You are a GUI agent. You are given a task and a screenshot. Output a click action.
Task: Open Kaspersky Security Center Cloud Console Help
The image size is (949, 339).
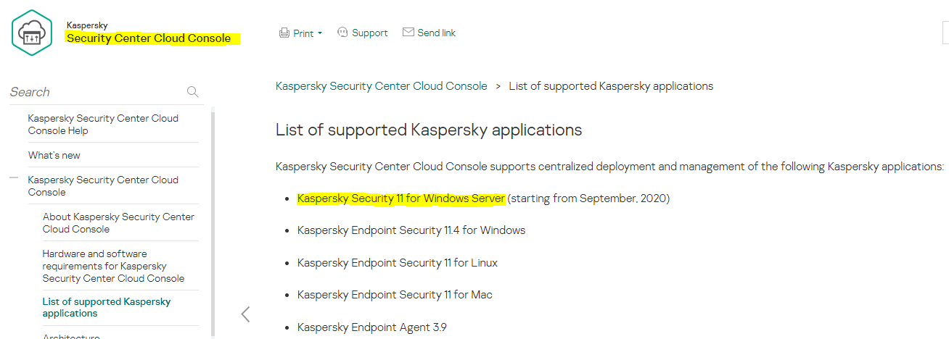coord(104,125)
